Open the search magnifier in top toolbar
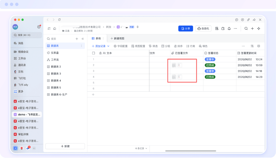This screenshot has height=160, width=276. point(246,29)
